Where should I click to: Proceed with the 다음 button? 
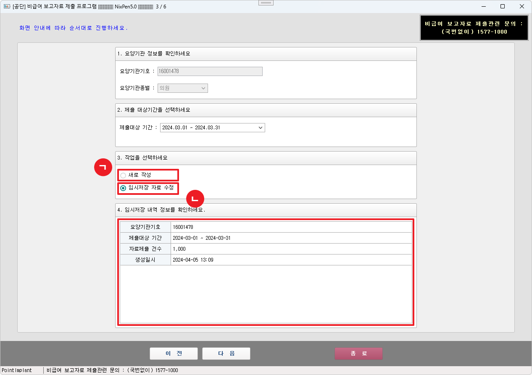[226, 354]
